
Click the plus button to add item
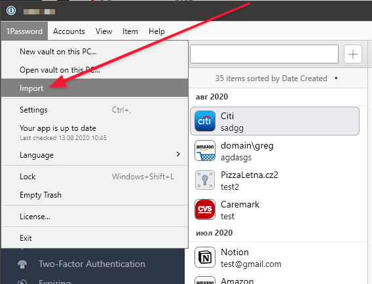click(353, 54)
